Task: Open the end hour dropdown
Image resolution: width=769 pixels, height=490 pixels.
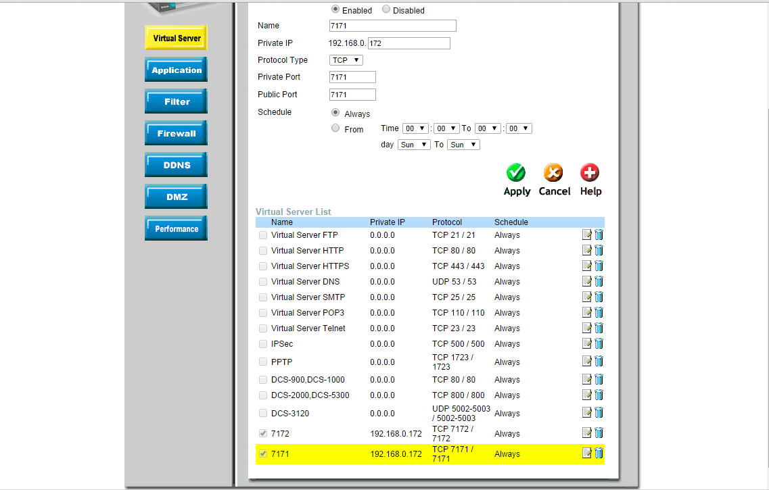Action: pyautogui.click(x=488, y=128)
